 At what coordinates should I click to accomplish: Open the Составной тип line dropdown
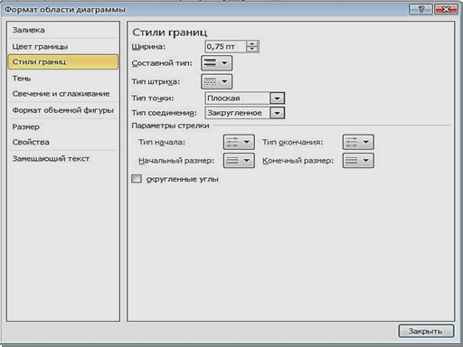point(216,63)
